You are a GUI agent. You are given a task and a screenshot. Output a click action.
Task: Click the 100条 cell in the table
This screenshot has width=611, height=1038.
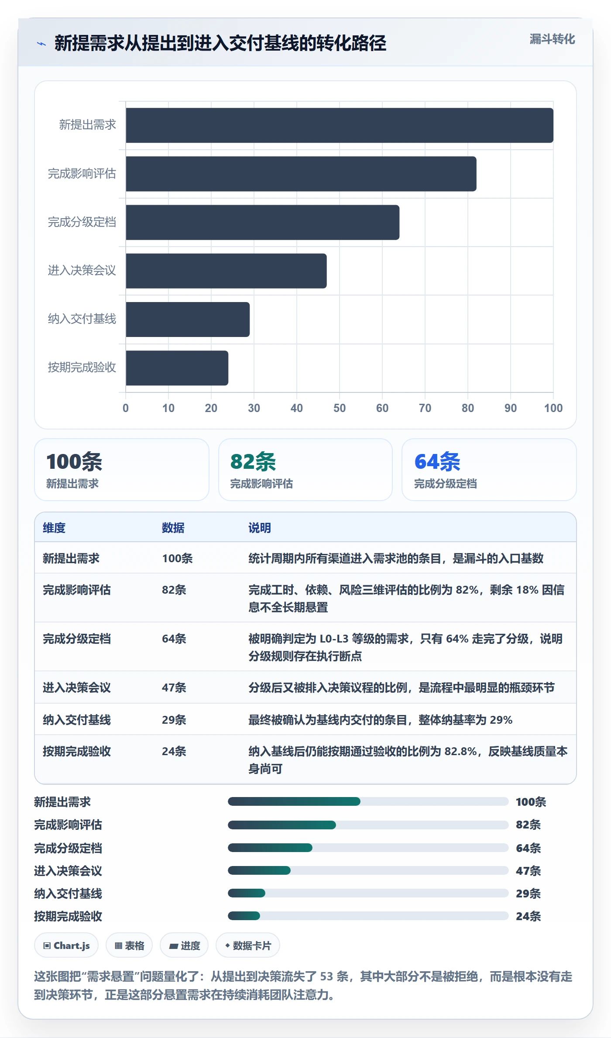pyautogui.click(x=177, y=558)
